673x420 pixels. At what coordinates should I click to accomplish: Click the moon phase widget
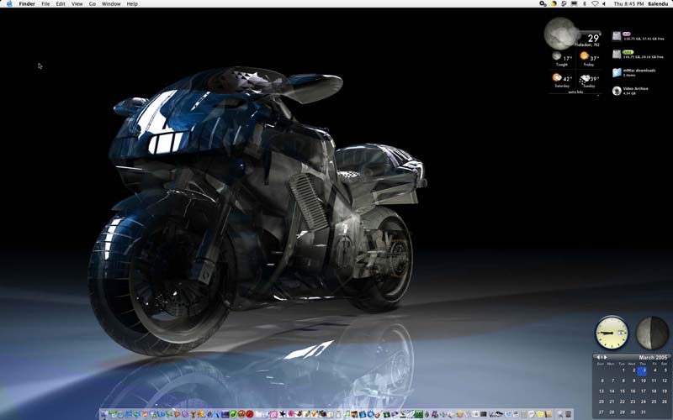point(652,333)
